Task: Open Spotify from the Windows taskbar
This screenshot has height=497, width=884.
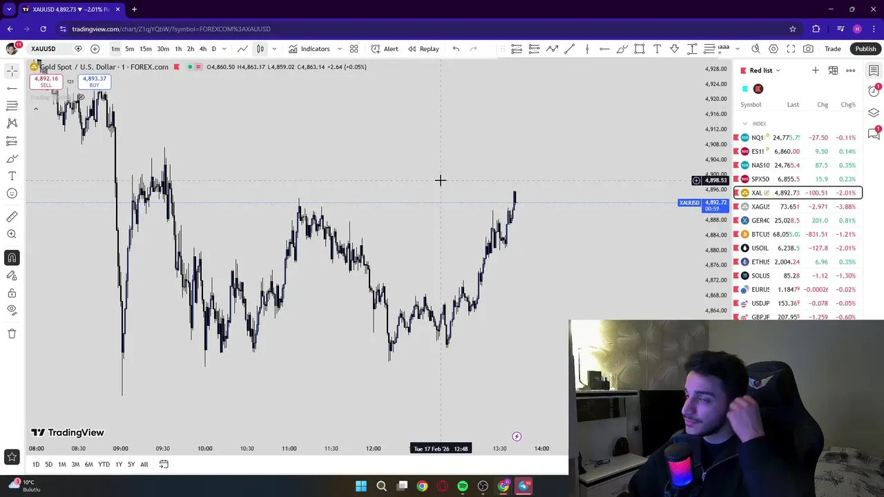Action: point(463,486)
